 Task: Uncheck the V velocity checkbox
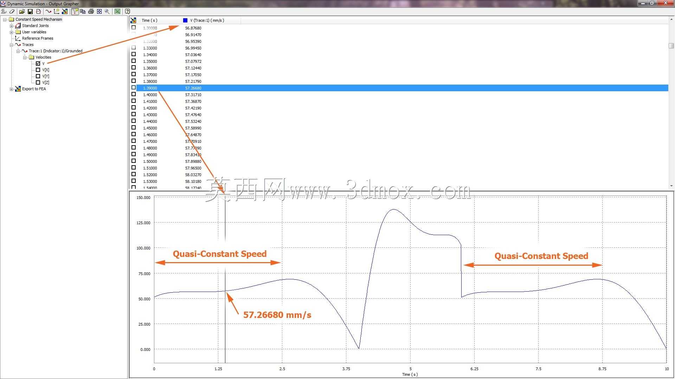(x=38, y=64)
